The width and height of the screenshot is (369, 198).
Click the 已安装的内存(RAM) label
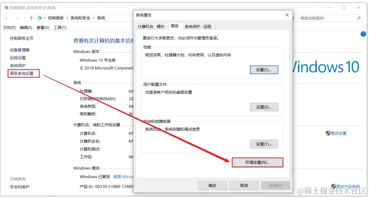tap(98, 99)
